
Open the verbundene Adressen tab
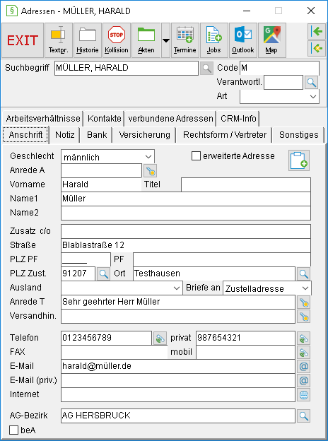click(170, 119)
